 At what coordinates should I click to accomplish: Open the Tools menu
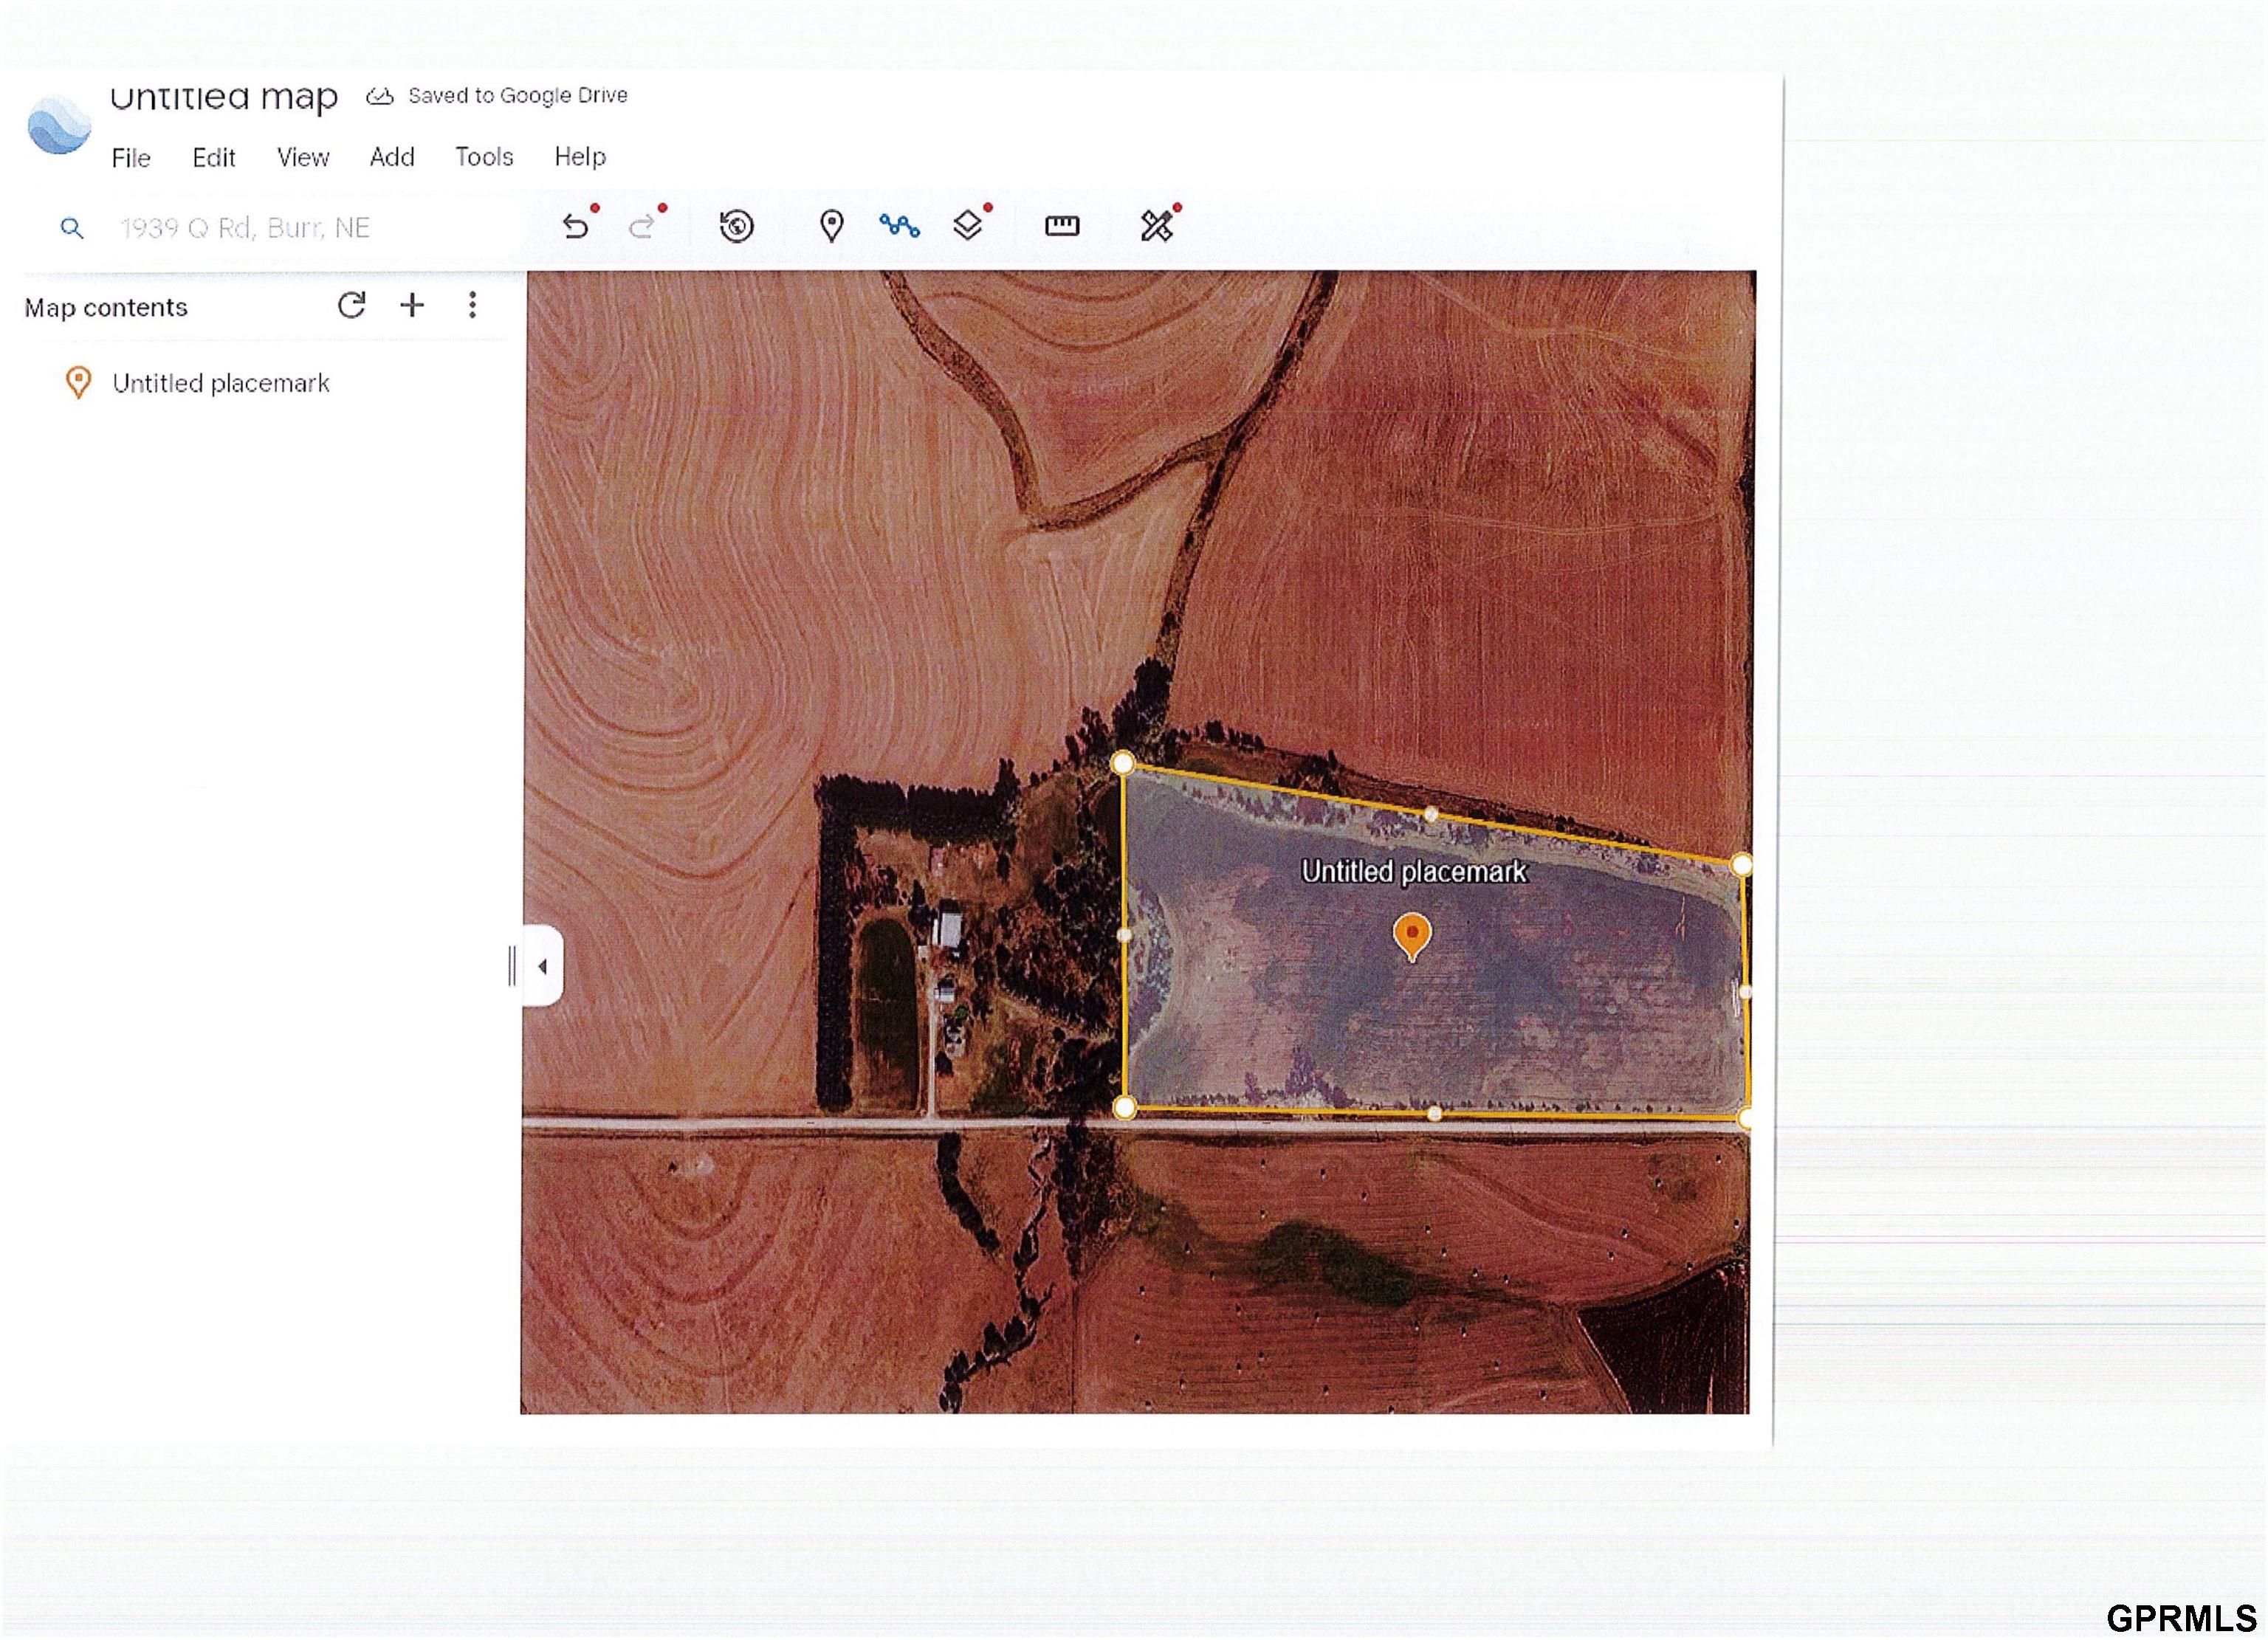click(x=484, y=157)
